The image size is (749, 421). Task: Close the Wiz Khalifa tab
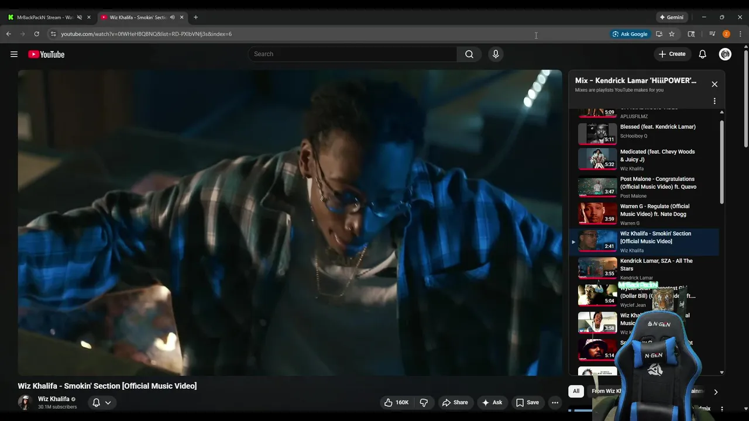pyautogui.click(x=181, y=18)
